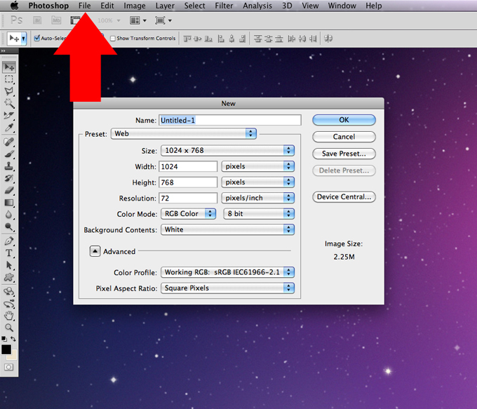Screen dimensions: 477x409
Task: Open the Height units dropdown
Action: pos(258,182)
